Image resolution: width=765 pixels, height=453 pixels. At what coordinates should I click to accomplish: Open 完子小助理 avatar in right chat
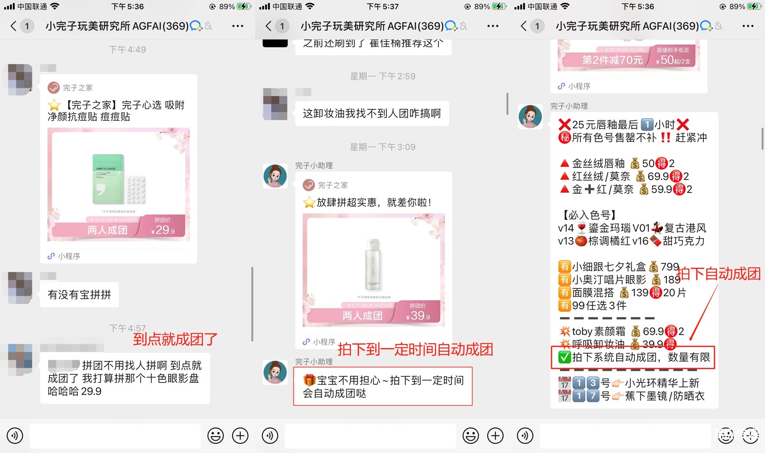(530, 117)
